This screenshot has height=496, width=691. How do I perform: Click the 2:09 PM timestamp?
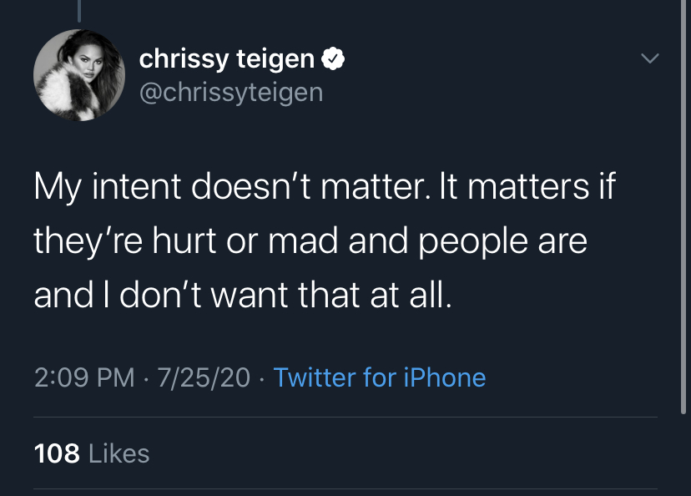coord(84,377)
